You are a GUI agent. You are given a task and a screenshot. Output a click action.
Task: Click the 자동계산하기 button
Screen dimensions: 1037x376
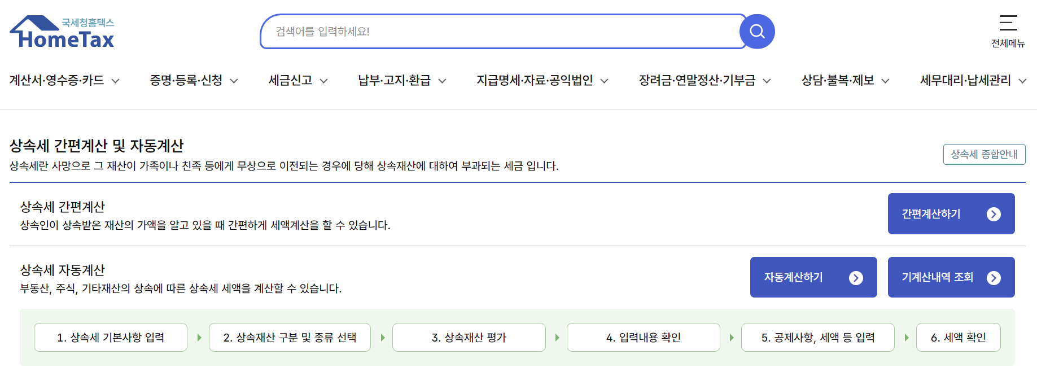pyautogui.click(x=813, y=277)
